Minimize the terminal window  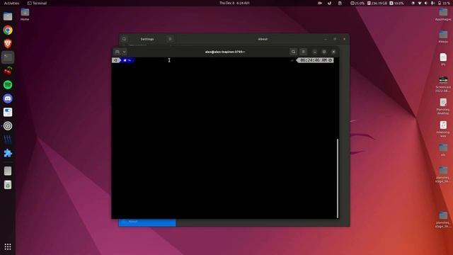tap(314, 52)
